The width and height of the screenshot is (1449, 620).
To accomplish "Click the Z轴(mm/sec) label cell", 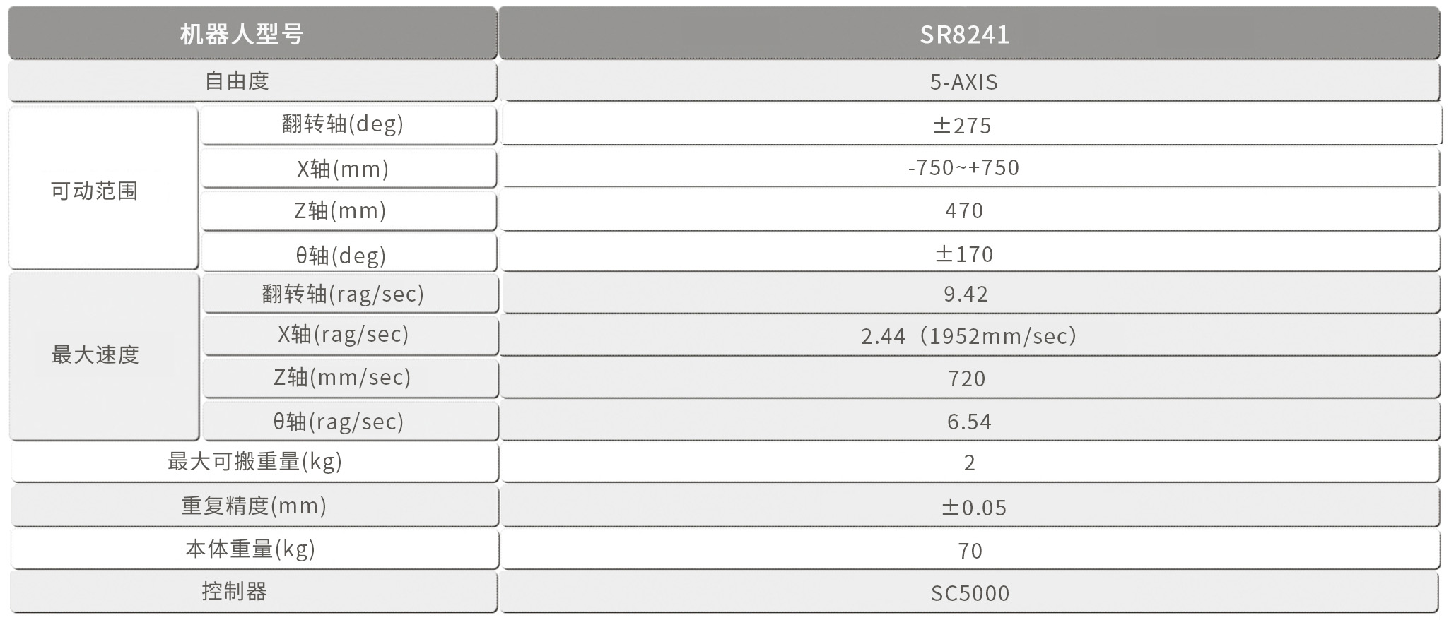I will pos(343,378).
